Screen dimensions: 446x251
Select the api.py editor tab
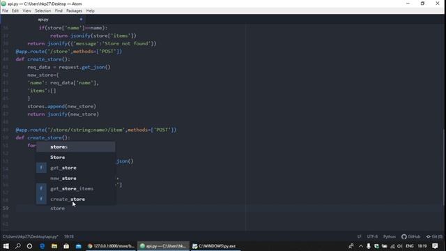[43, 20]
